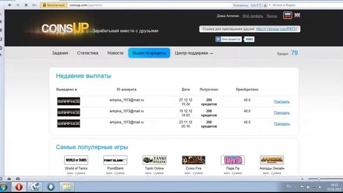Click Повторить for the 19.12.12 payment
This screenshot has height=193, width=343.
point(282,113)
